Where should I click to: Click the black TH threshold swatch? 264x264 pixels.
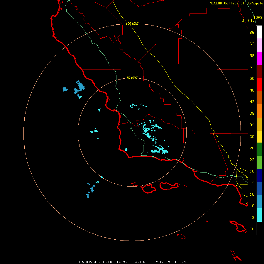(259, 228)
